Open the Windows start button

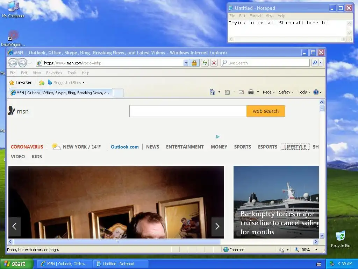click(17, 264)
